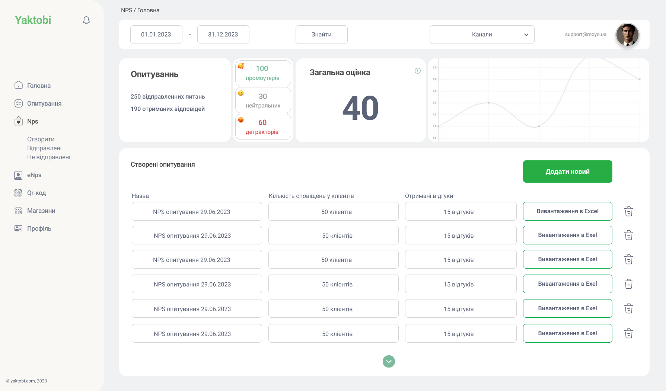Click the start date field 01.01.2023
This screenshot has width=666, height=391.
(156, 34)
